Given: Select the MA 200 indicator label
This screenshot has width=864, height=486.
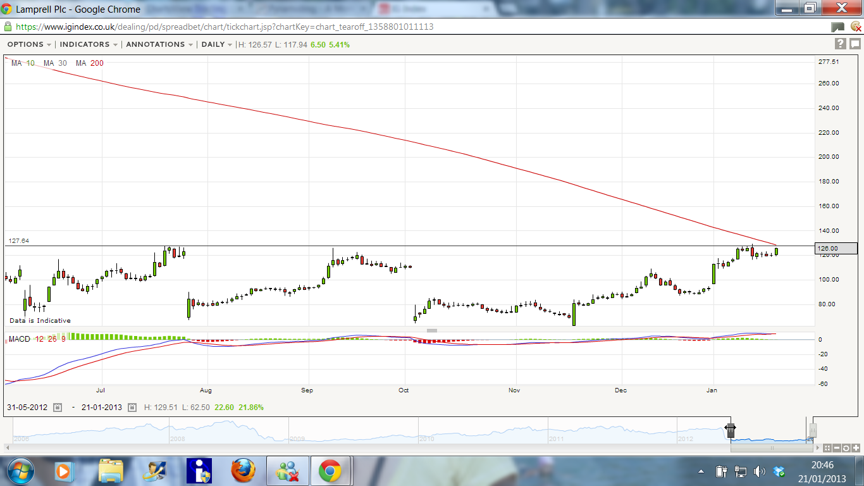Looking at the screenshot, I should pyautogui.click(x=89, y=63).
